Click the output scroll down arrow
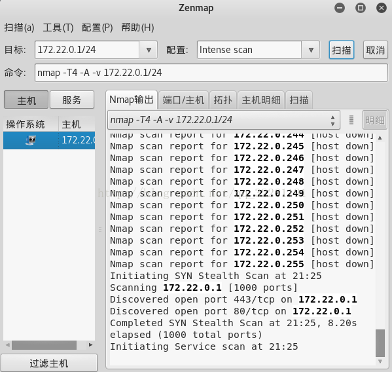Screen dimensions: 392x372 tap(380, 362)
